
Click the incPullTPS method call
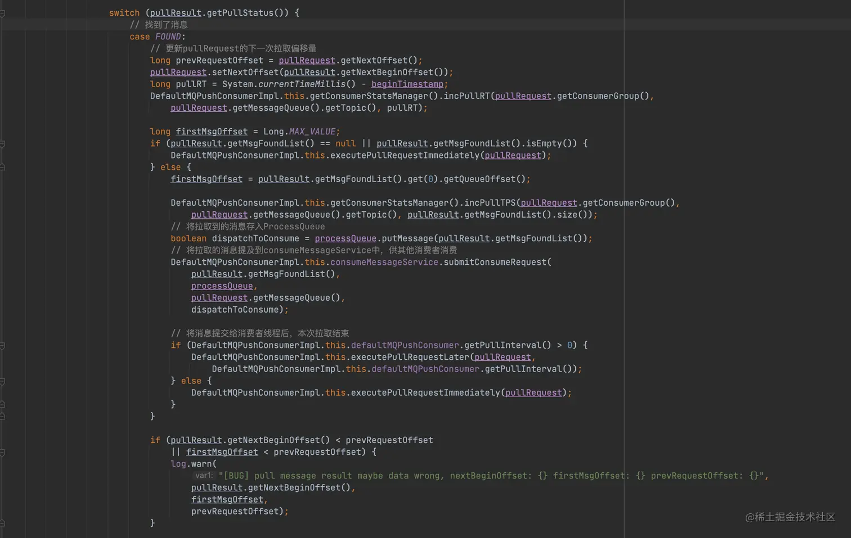[490, 202]
